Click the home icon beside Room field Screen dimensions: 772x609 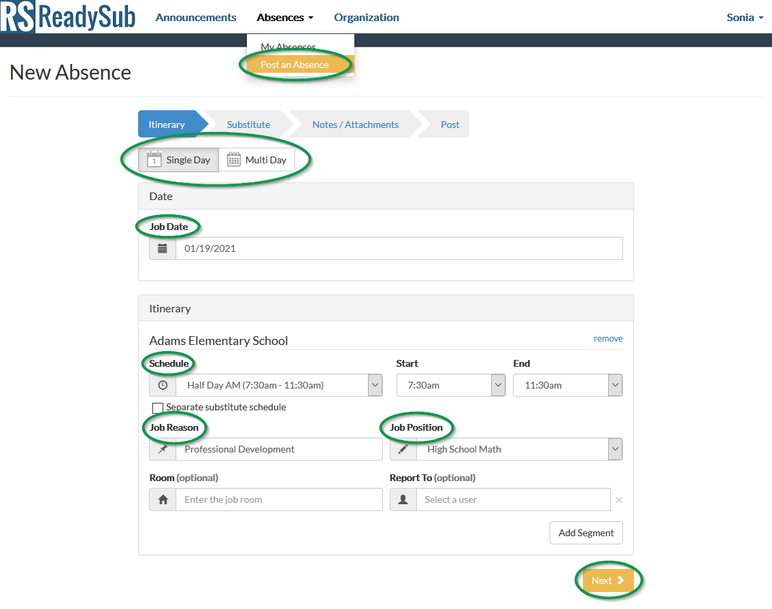161,499
